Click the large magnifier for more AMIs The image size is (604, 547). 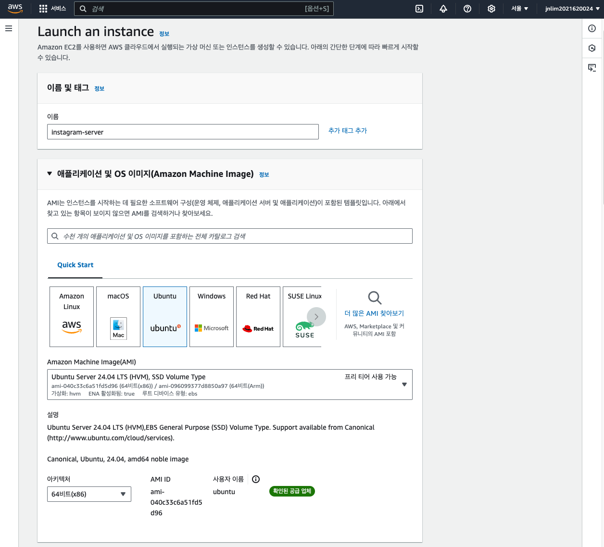pyautogui.click(x=375, y=298)
